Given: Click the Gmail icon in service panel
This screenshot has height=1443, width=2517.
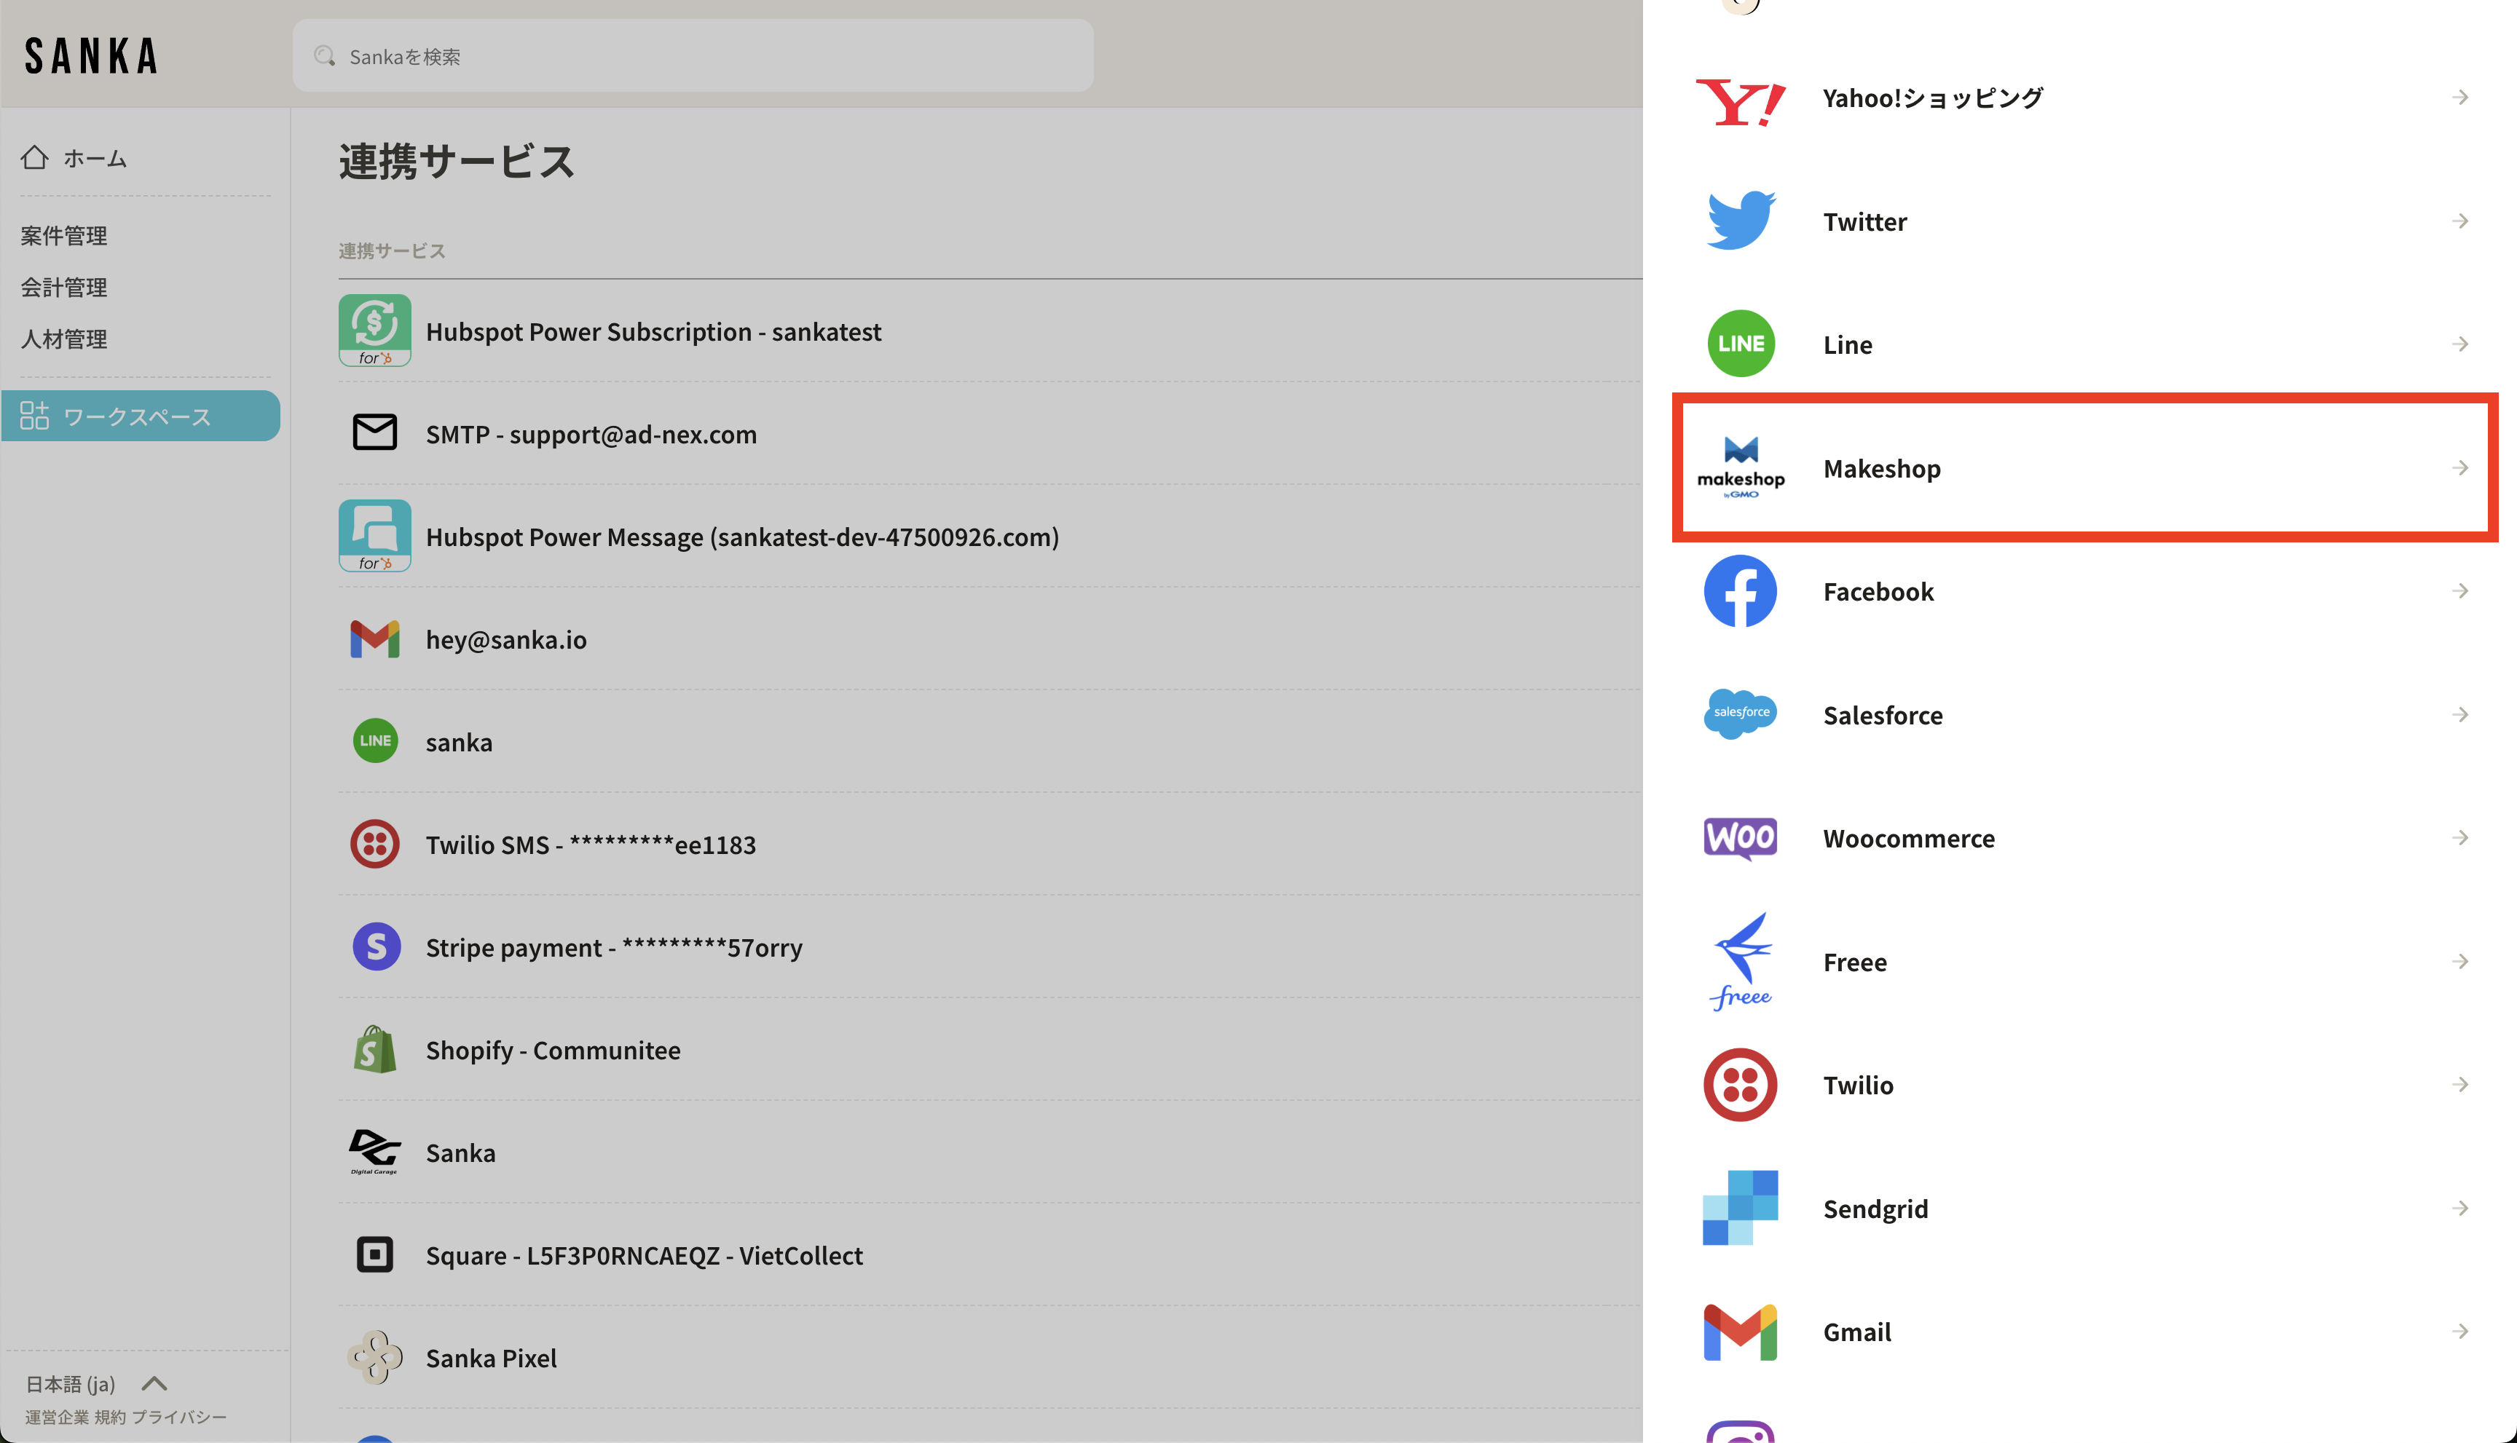Looking at the screenshot, I should [x=1740, y=1332].
